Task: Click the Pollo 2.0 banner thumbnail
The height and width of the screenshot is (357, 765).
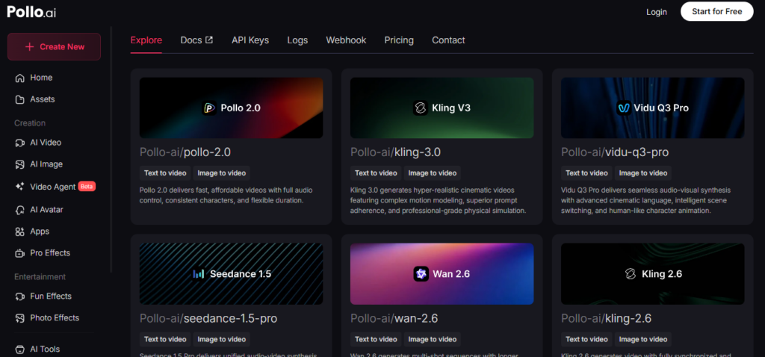Action: (x=232, y=108)
